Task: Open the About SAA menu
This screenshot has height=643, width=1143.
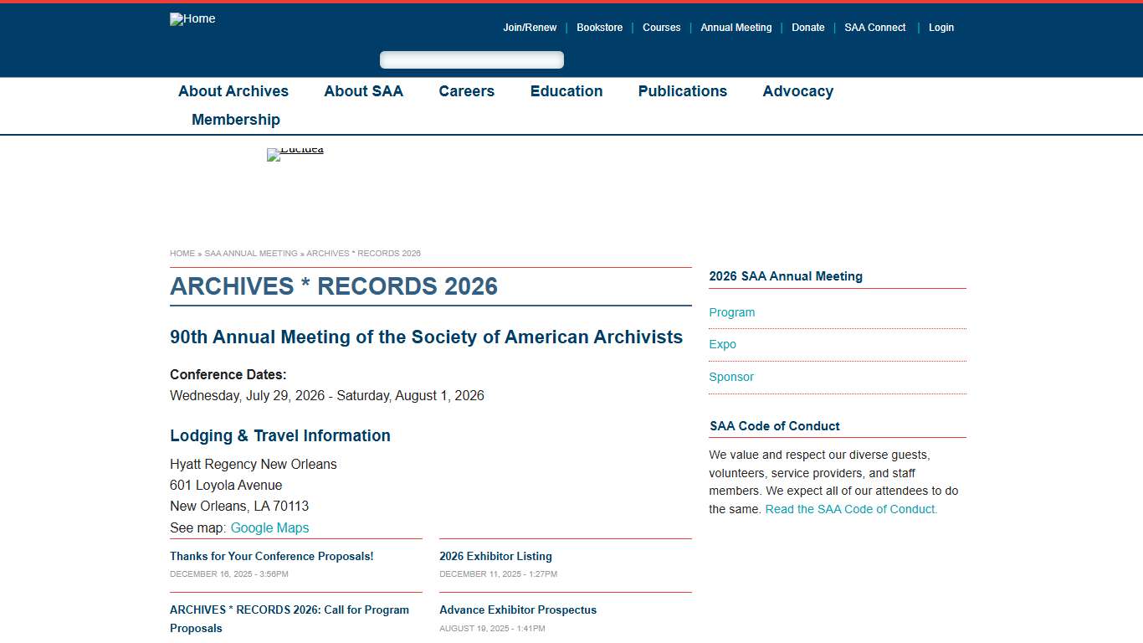Action: tap(363, 91)
